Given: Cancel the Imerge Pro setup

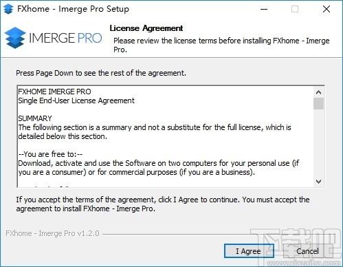Looking at the screenshot, I should [x=307, y=251].
